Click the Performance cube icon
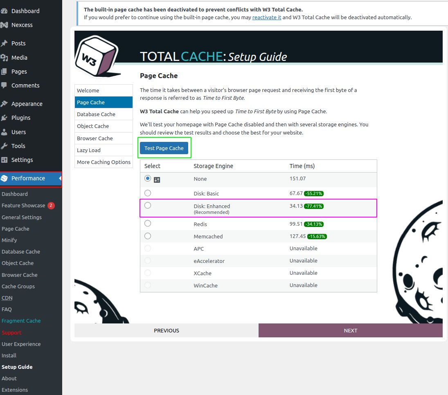This screenshot has height=395, width=448. 4,178
